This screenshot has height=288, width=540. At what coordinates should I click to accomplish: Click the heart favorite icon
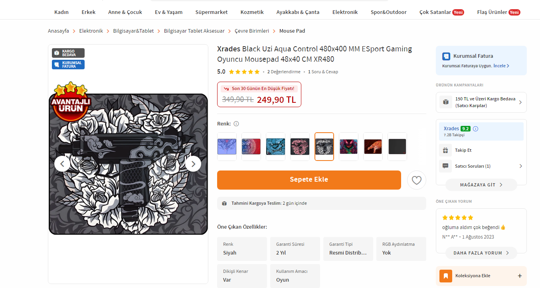coord(416,180)
